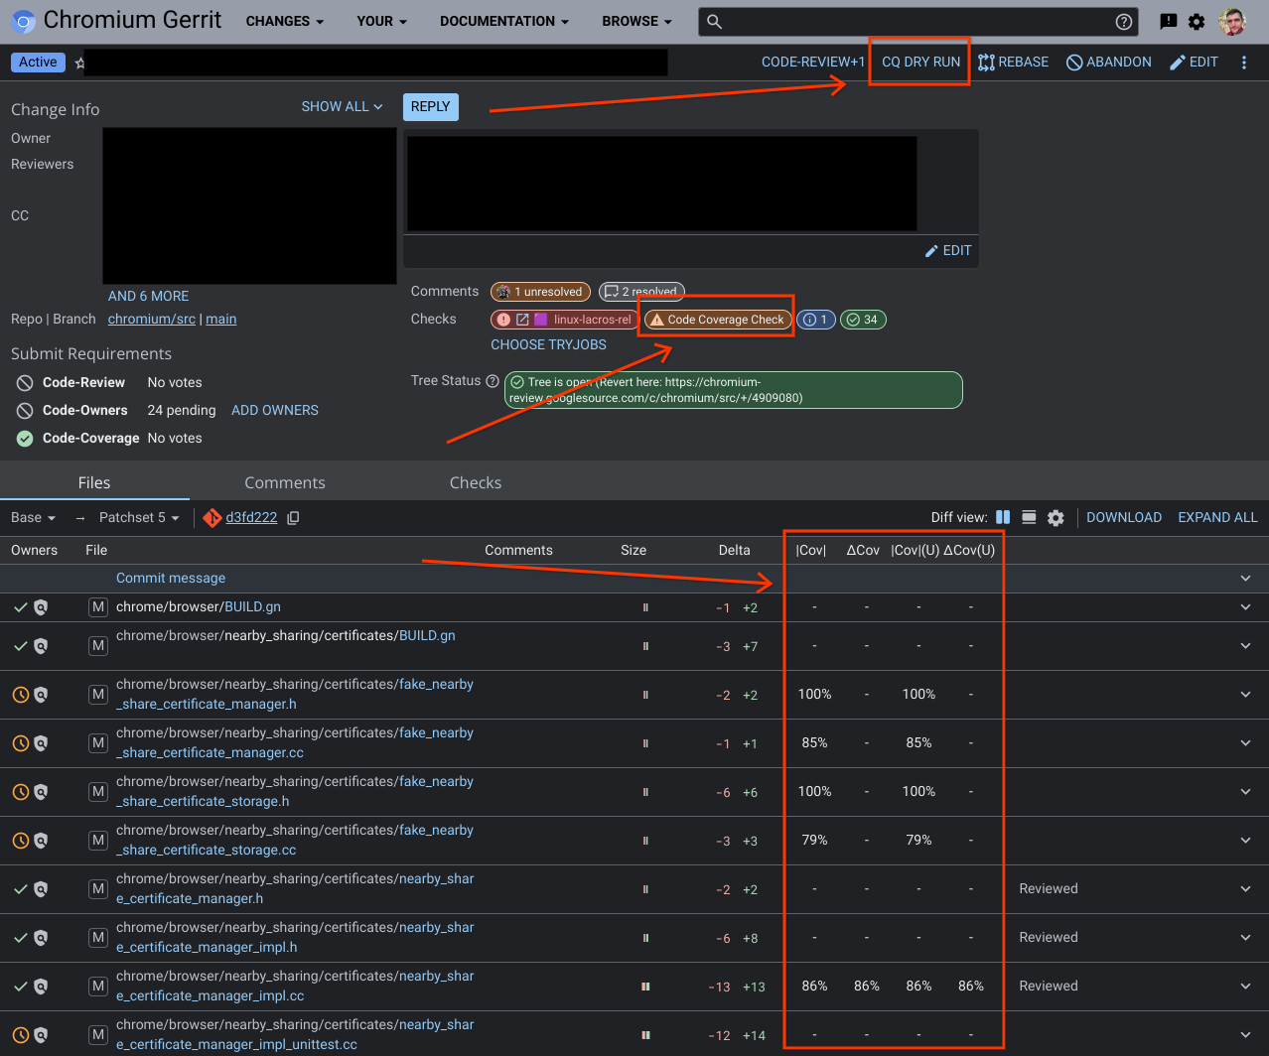Click the user avatar in top bar

point(1232,21)
